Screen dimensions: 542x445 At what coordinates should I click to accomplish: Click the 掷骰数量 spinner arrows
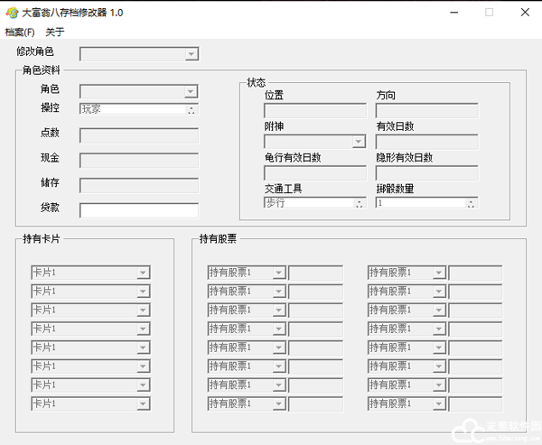coord(471,204)
